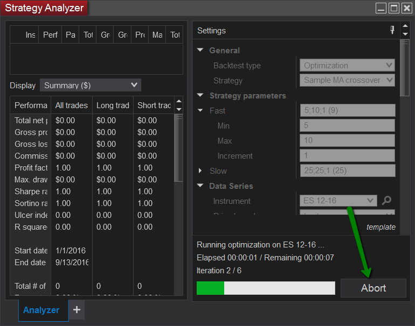Image resolution: width=415 pixels, height=326 pixels.
Task: Click the Start date 1/1/2016 value
Action: point(71,251)
